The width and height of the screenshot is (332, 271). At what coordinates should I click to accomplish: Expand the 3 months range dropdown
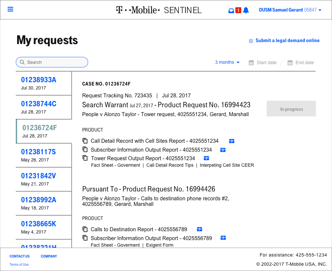(227, 62)
